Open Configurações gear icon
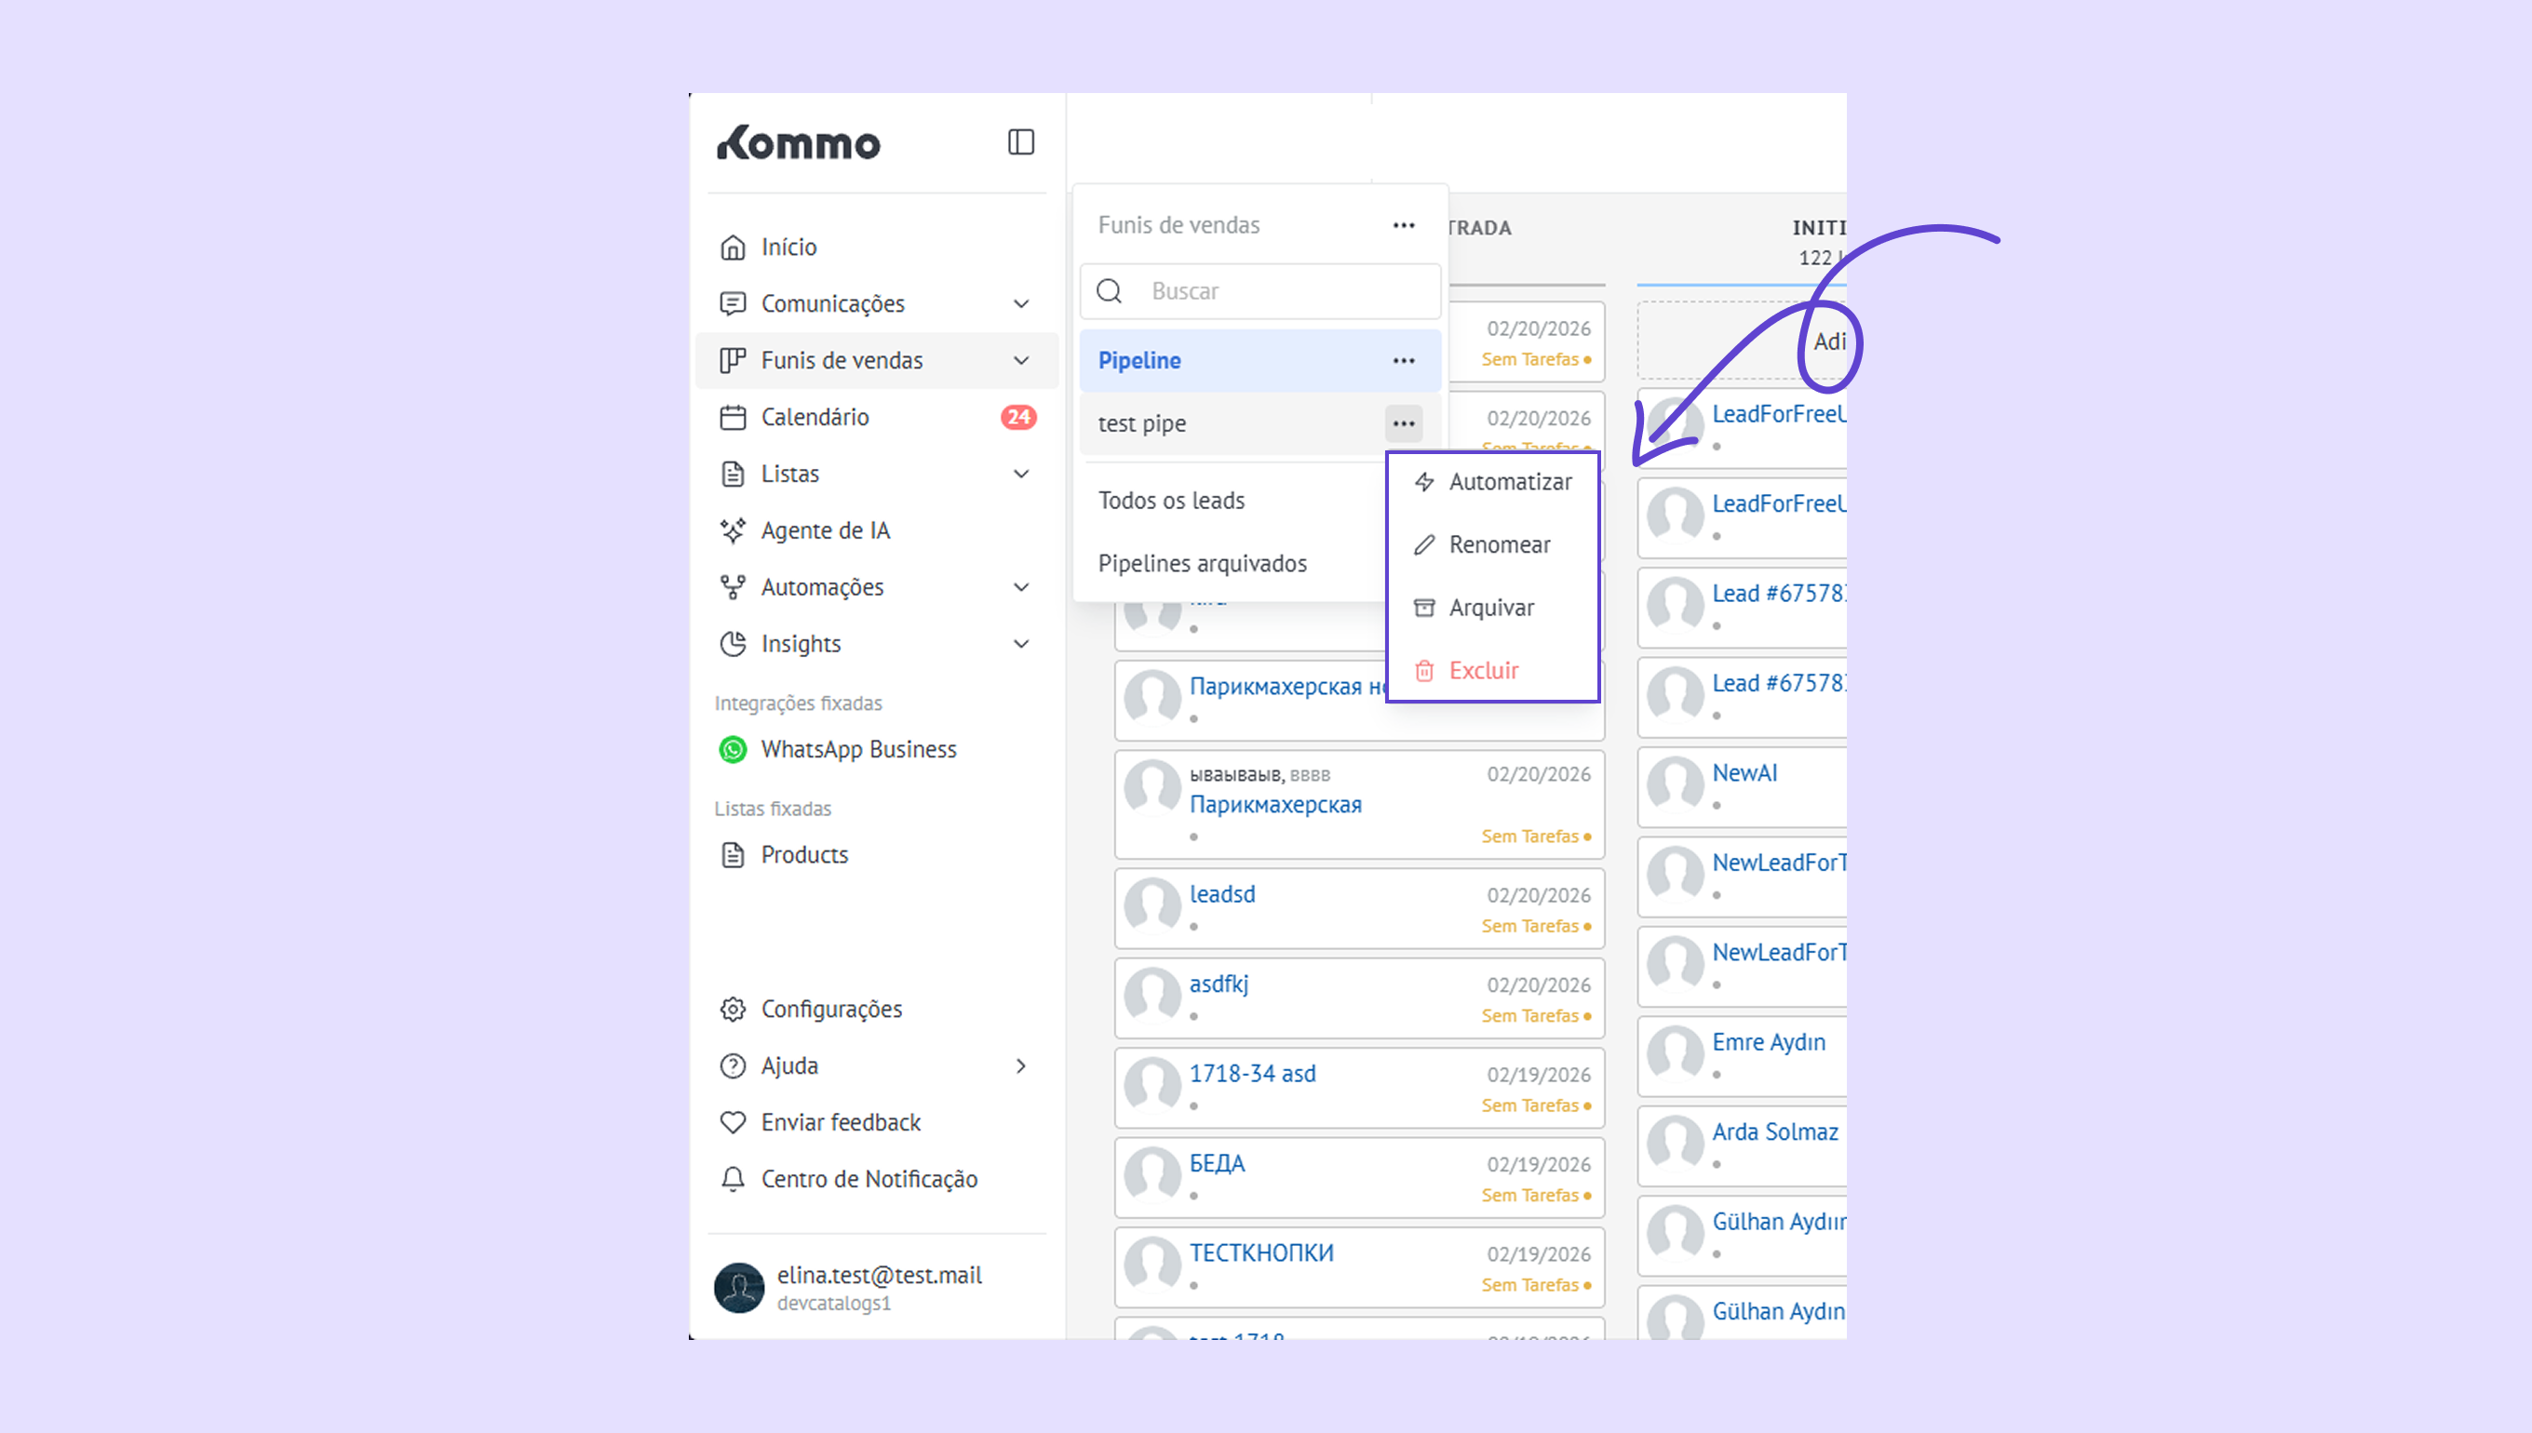 tap(733, 1009)
